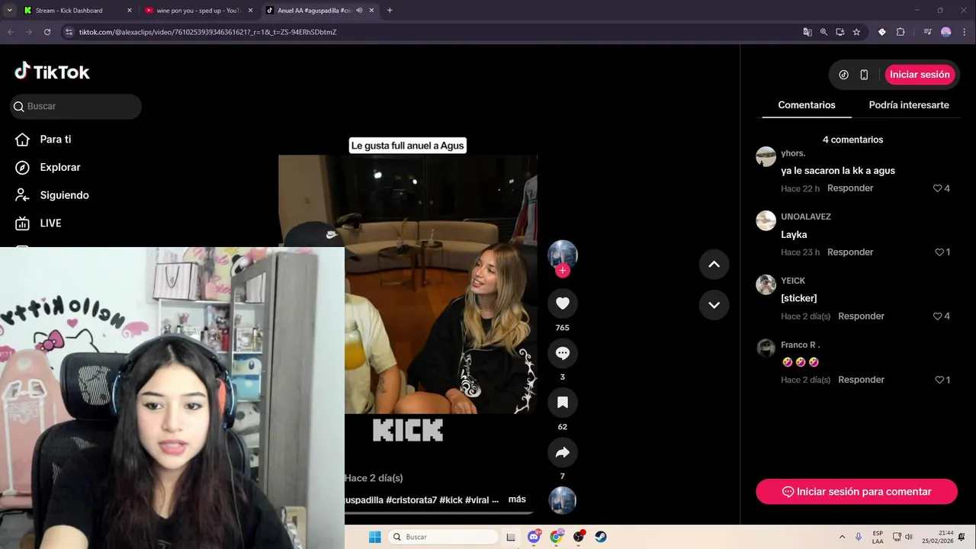
Task: Open the spinning sound disc below share
Action: point(563,500)
